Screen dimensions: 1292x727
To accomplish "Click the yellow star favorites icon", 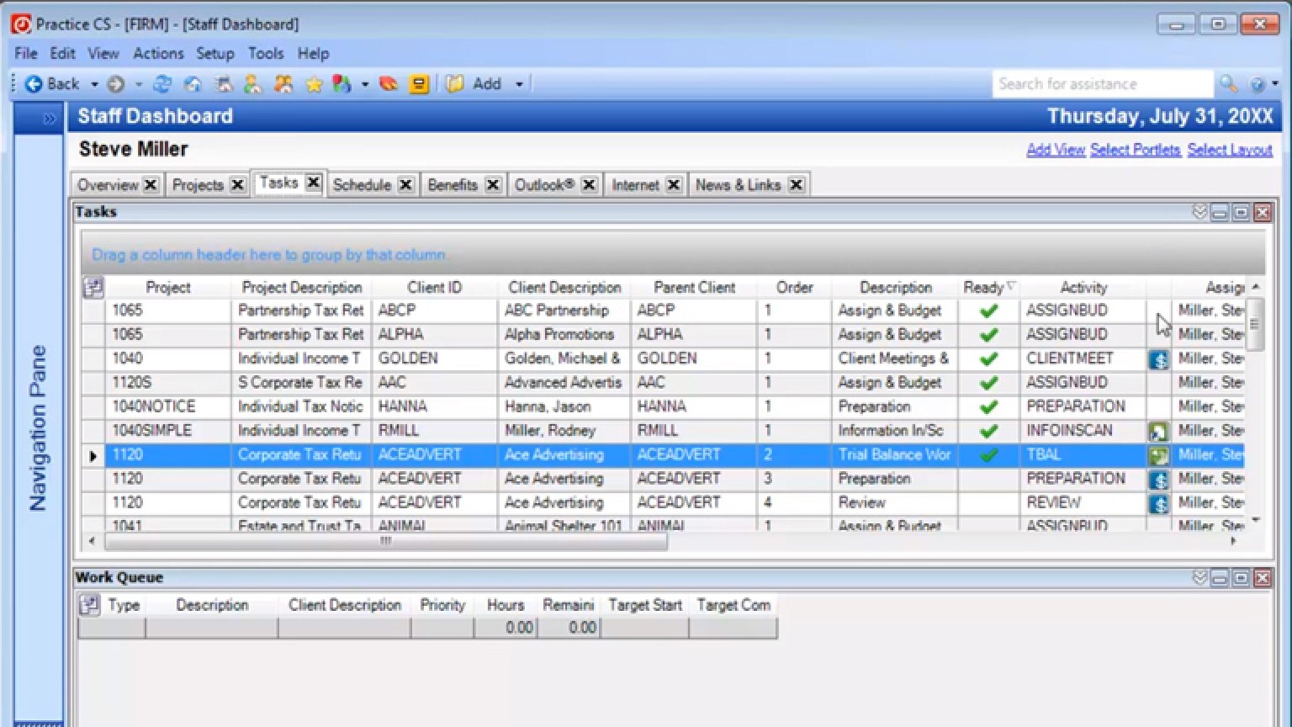I will pos(314,84).
